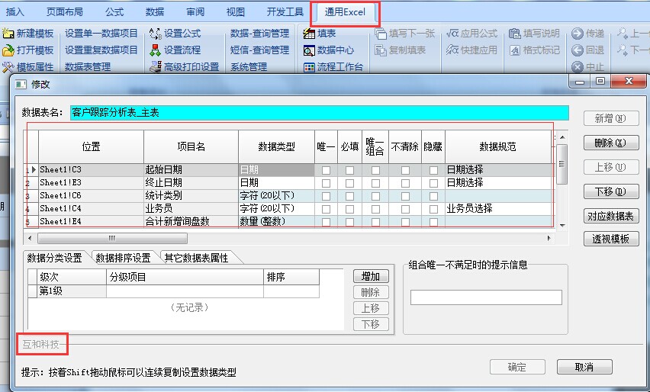The width and height of the screenshot is (650, 392).
Task: Click the 填写说明 icon
Action: coord(515,33)
